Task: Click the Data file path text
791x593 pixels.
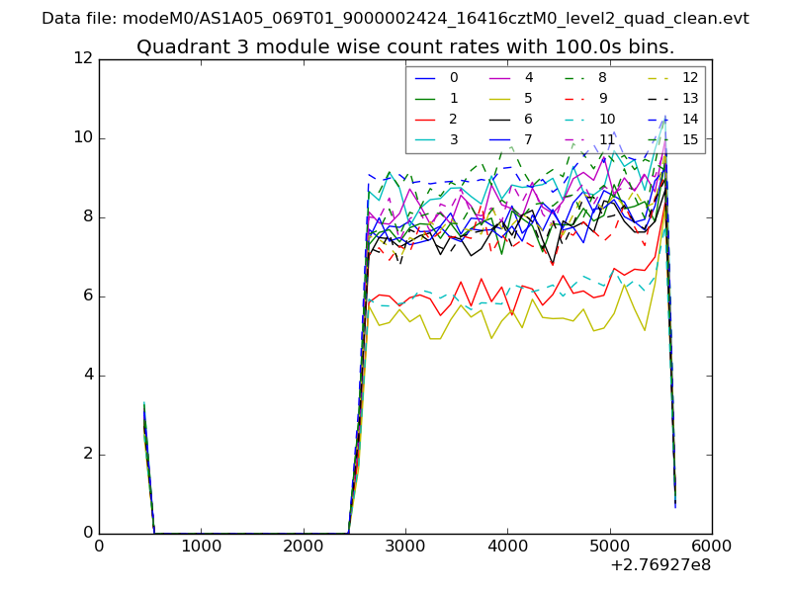Action: (x=395, y=19)
